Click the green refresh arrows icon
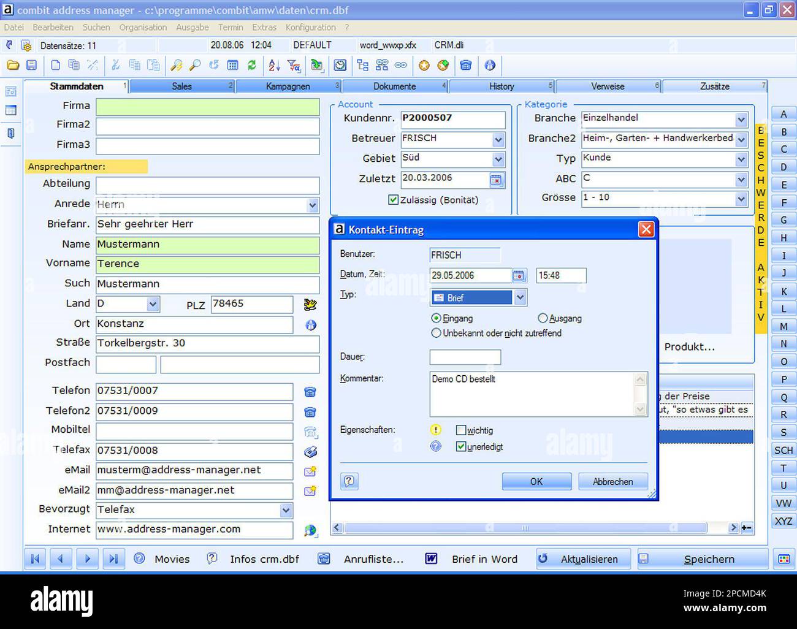Viewport: 797px width, 629px height. click(x=251, y=65)
